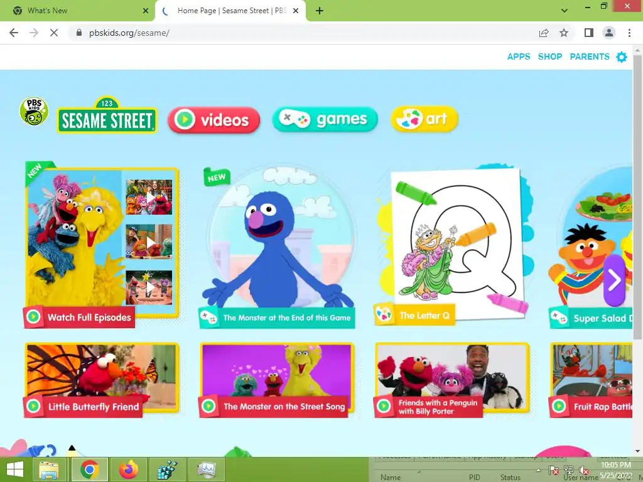The height and width of the screenshot is (482, 643).
Task: Play Little Butterfly Friend video
Action: point(102,379)
